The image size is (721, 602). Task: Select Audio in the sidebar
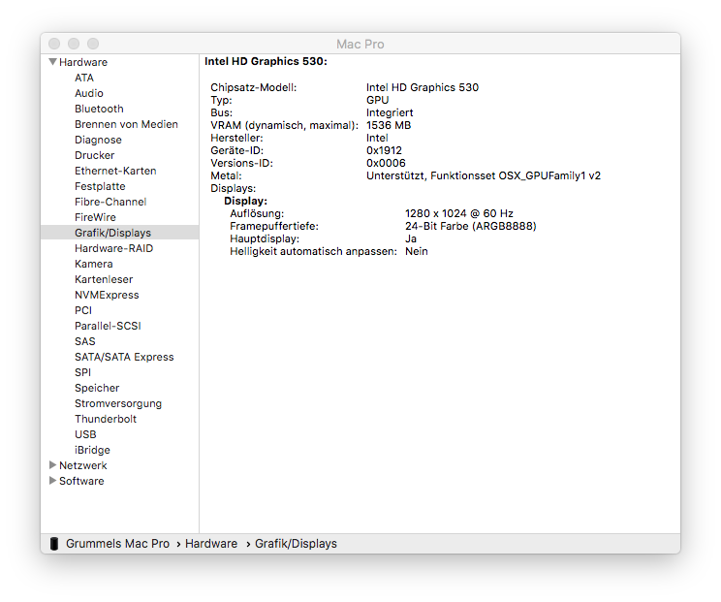tap(89, 93)
